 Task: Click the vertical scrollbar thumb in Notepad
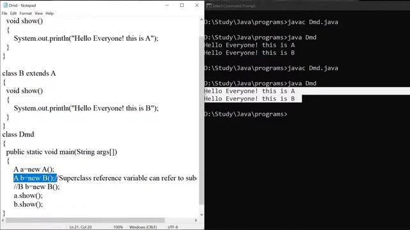point(201,120)
